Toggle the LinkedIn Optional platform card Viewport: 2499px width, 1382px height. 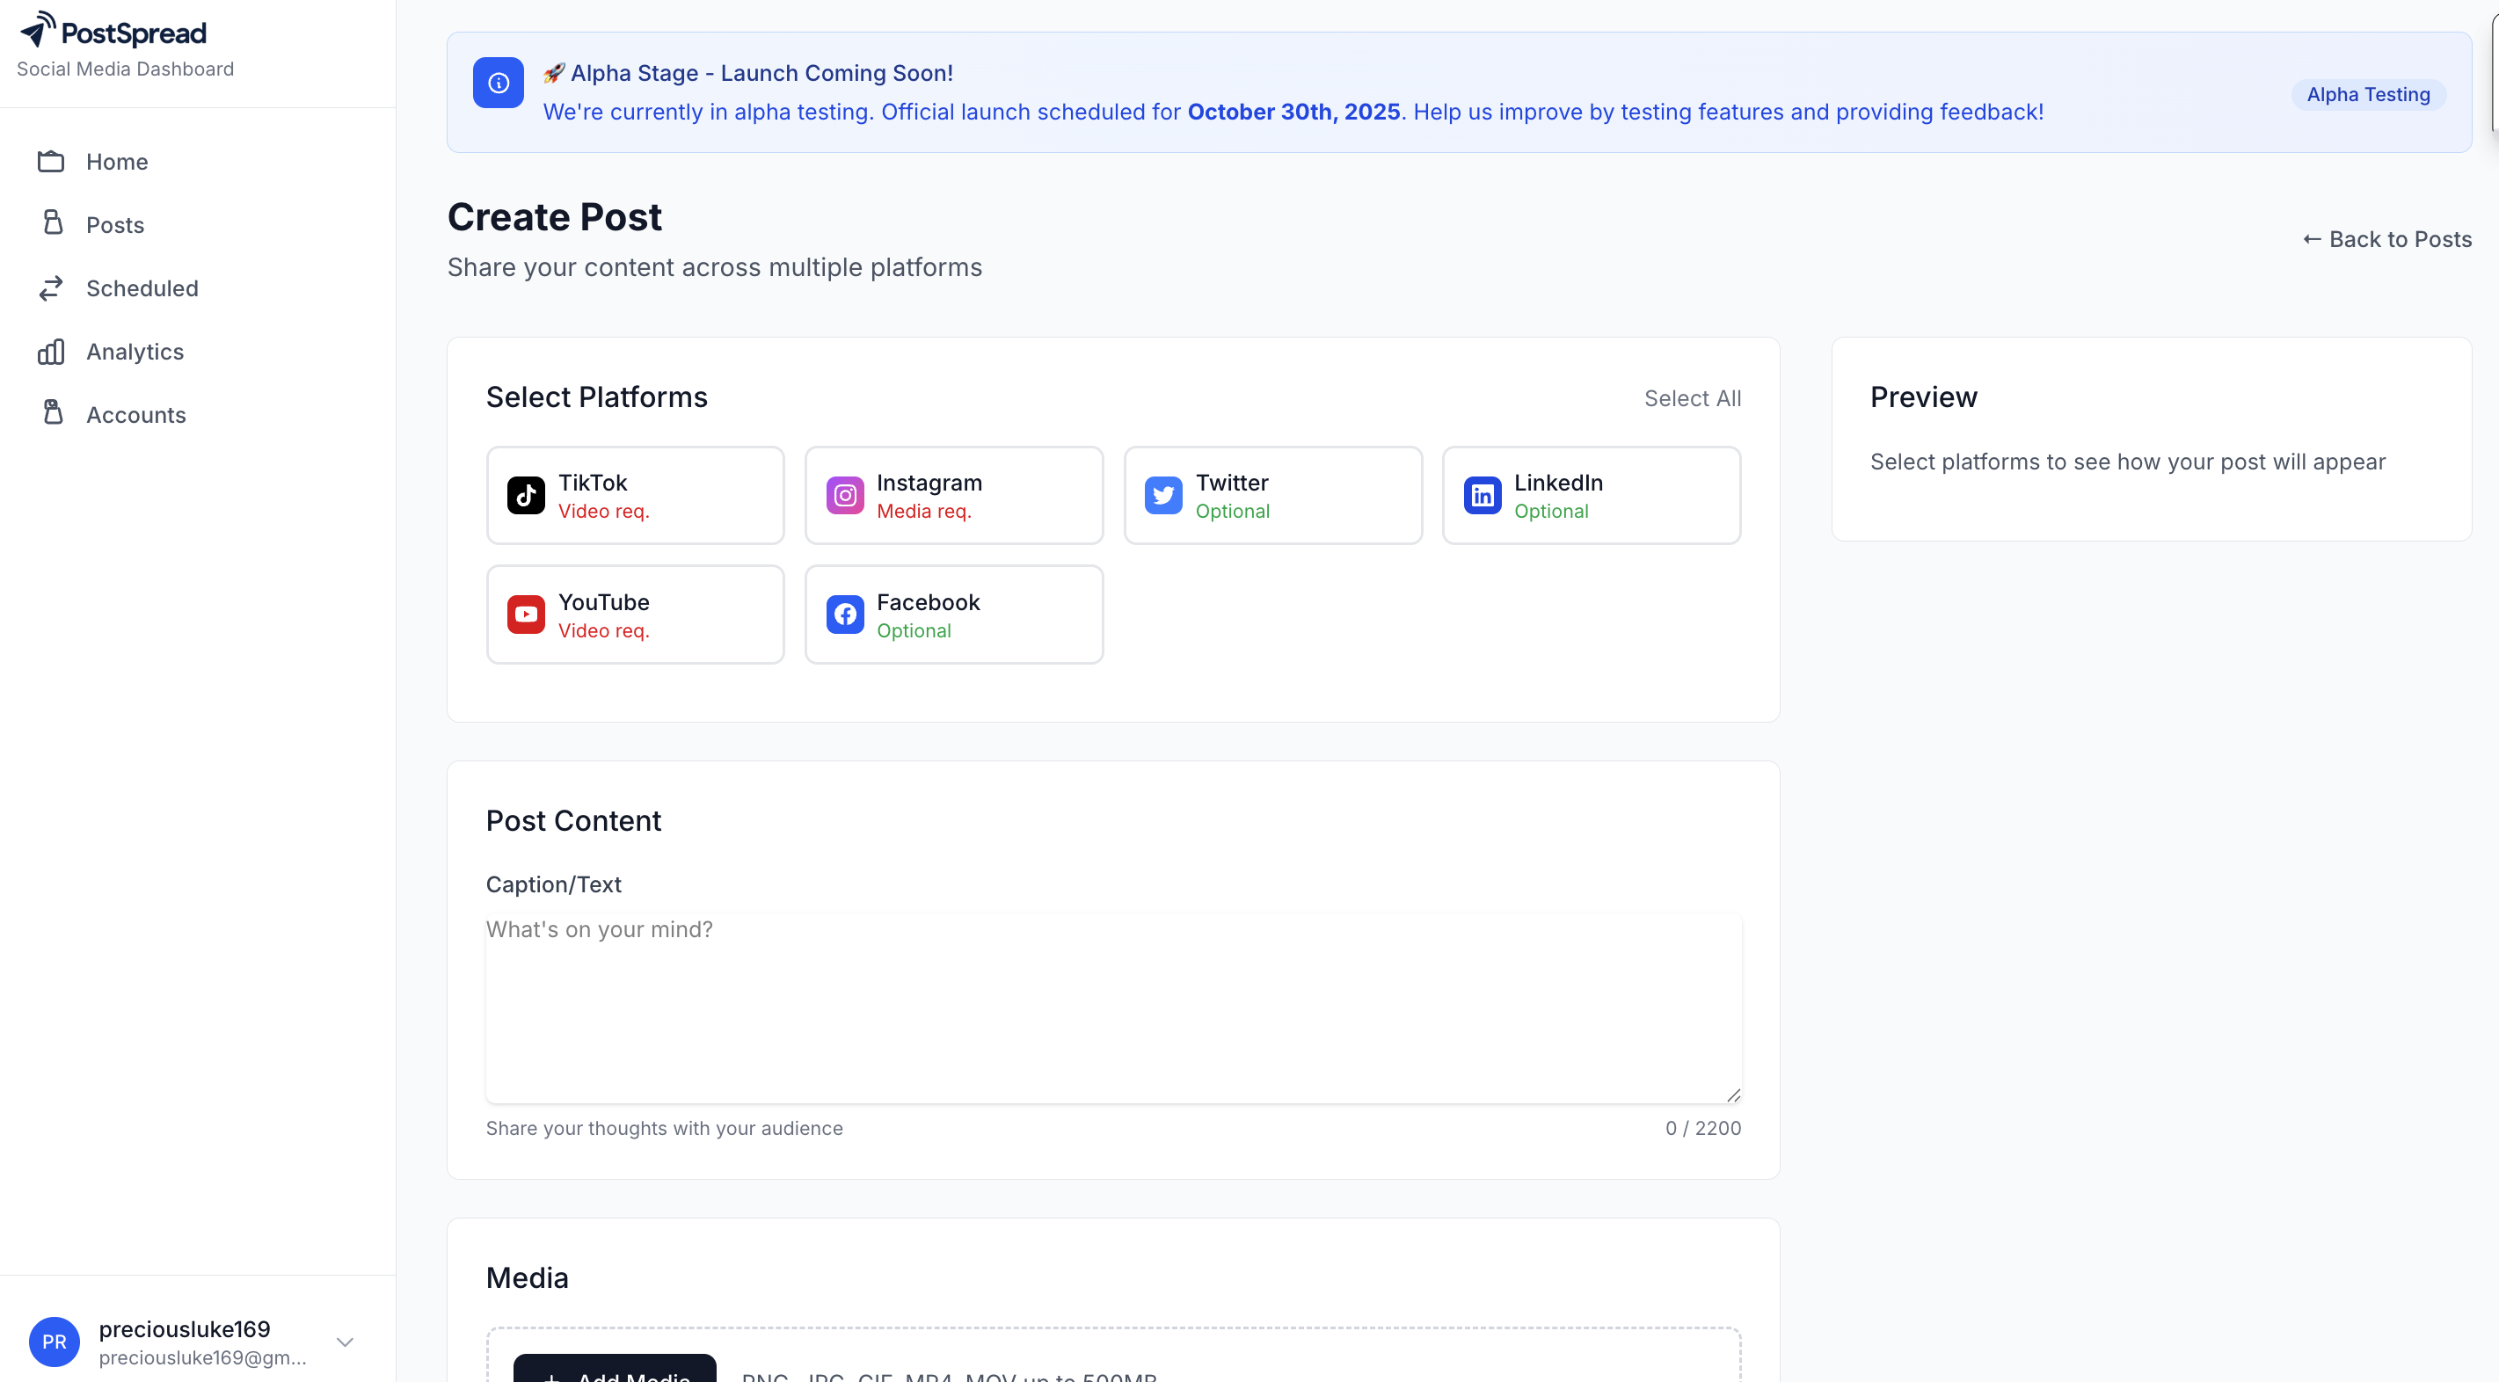[x=1591, y=496]
